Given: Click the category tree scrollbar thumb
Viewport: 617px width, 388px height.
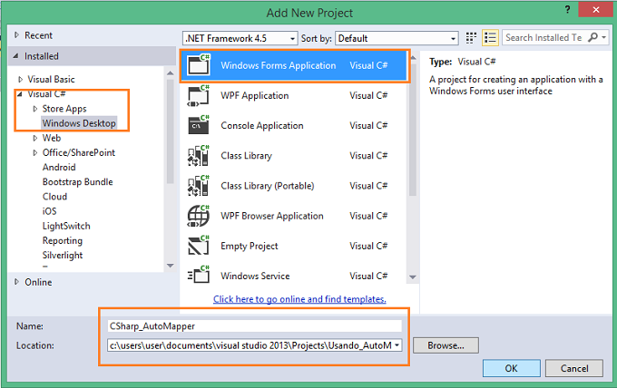Looking at the screenshot, I should 170,131.
